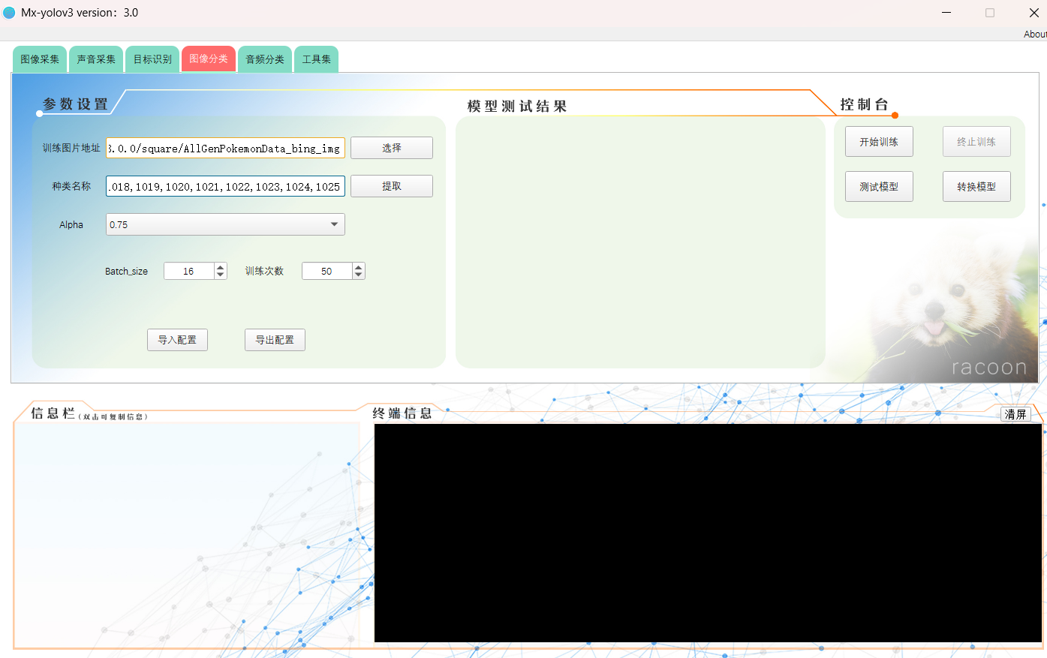Image resolution: width=1047 pixels, height=658 pixels.
Task: Open the Alpha 0.75 dropdown
Action: pos(225,224)
